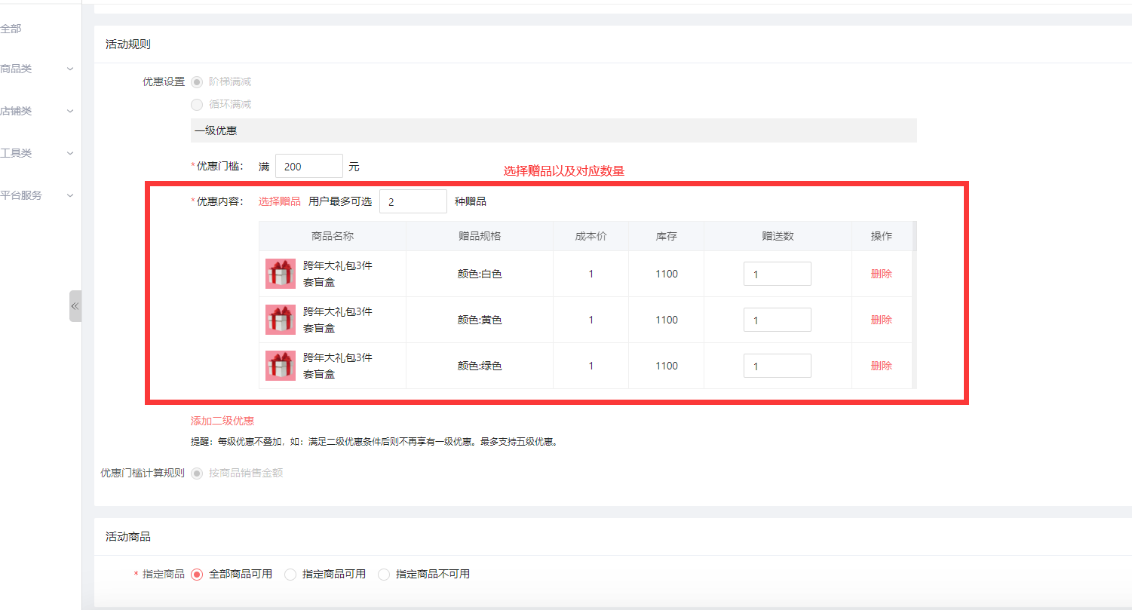Choose 指定商品不可用 radio button
The image size is (1132, 610).
(384, 574)
